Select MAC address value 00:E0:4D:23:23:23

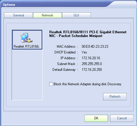95,47
